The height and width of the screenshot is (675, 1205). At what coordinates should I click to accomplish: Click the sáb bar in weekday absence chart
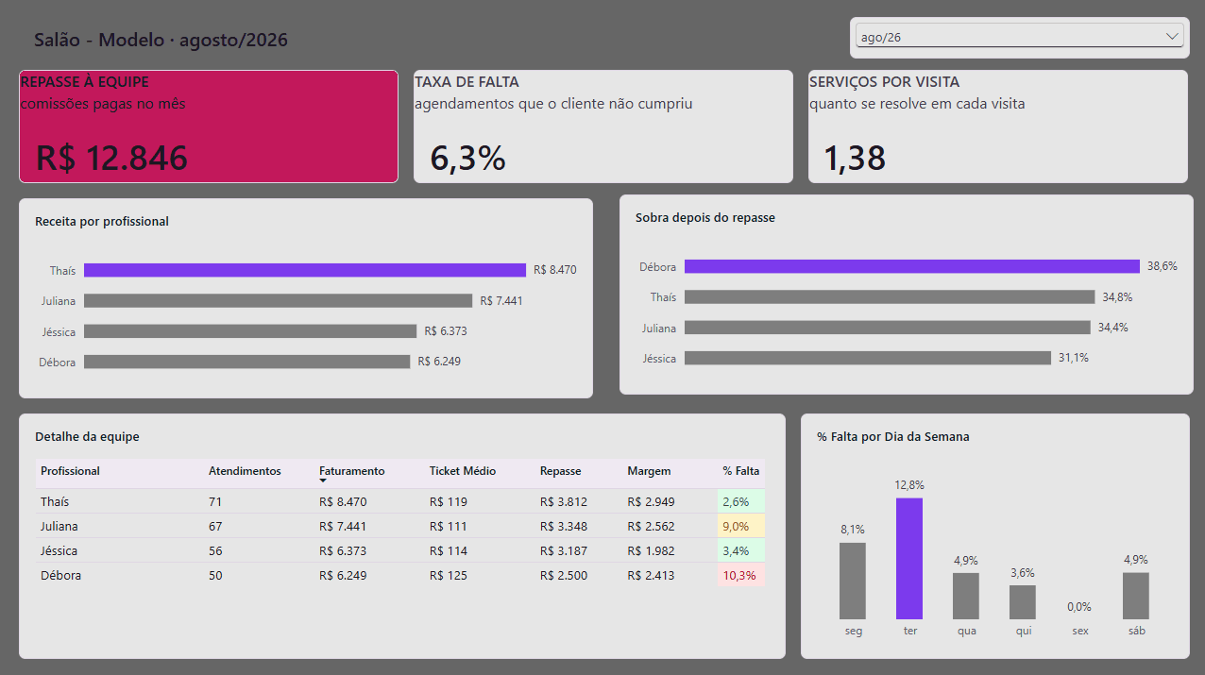[x=1136, y=596]
